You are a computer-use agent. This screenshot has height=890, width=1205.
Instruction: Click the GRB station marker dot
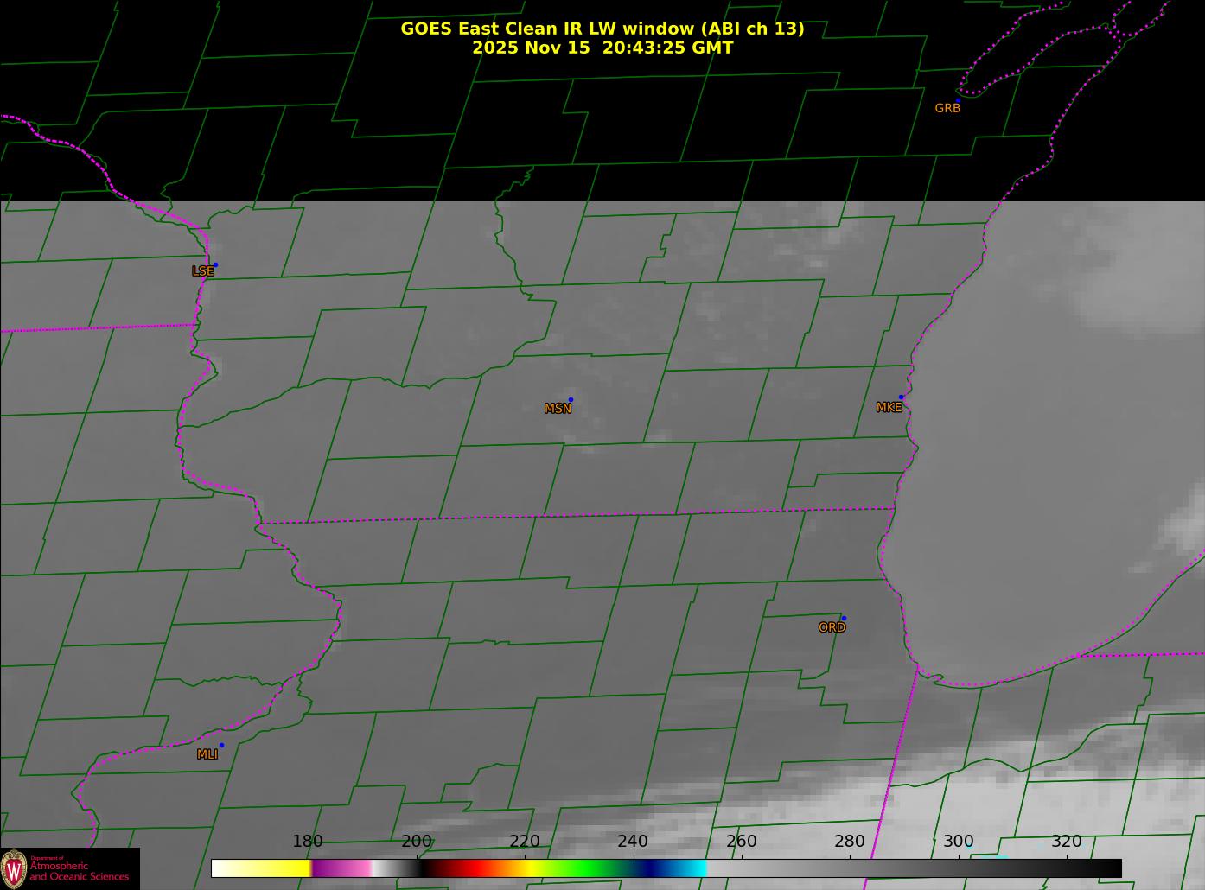958,101
